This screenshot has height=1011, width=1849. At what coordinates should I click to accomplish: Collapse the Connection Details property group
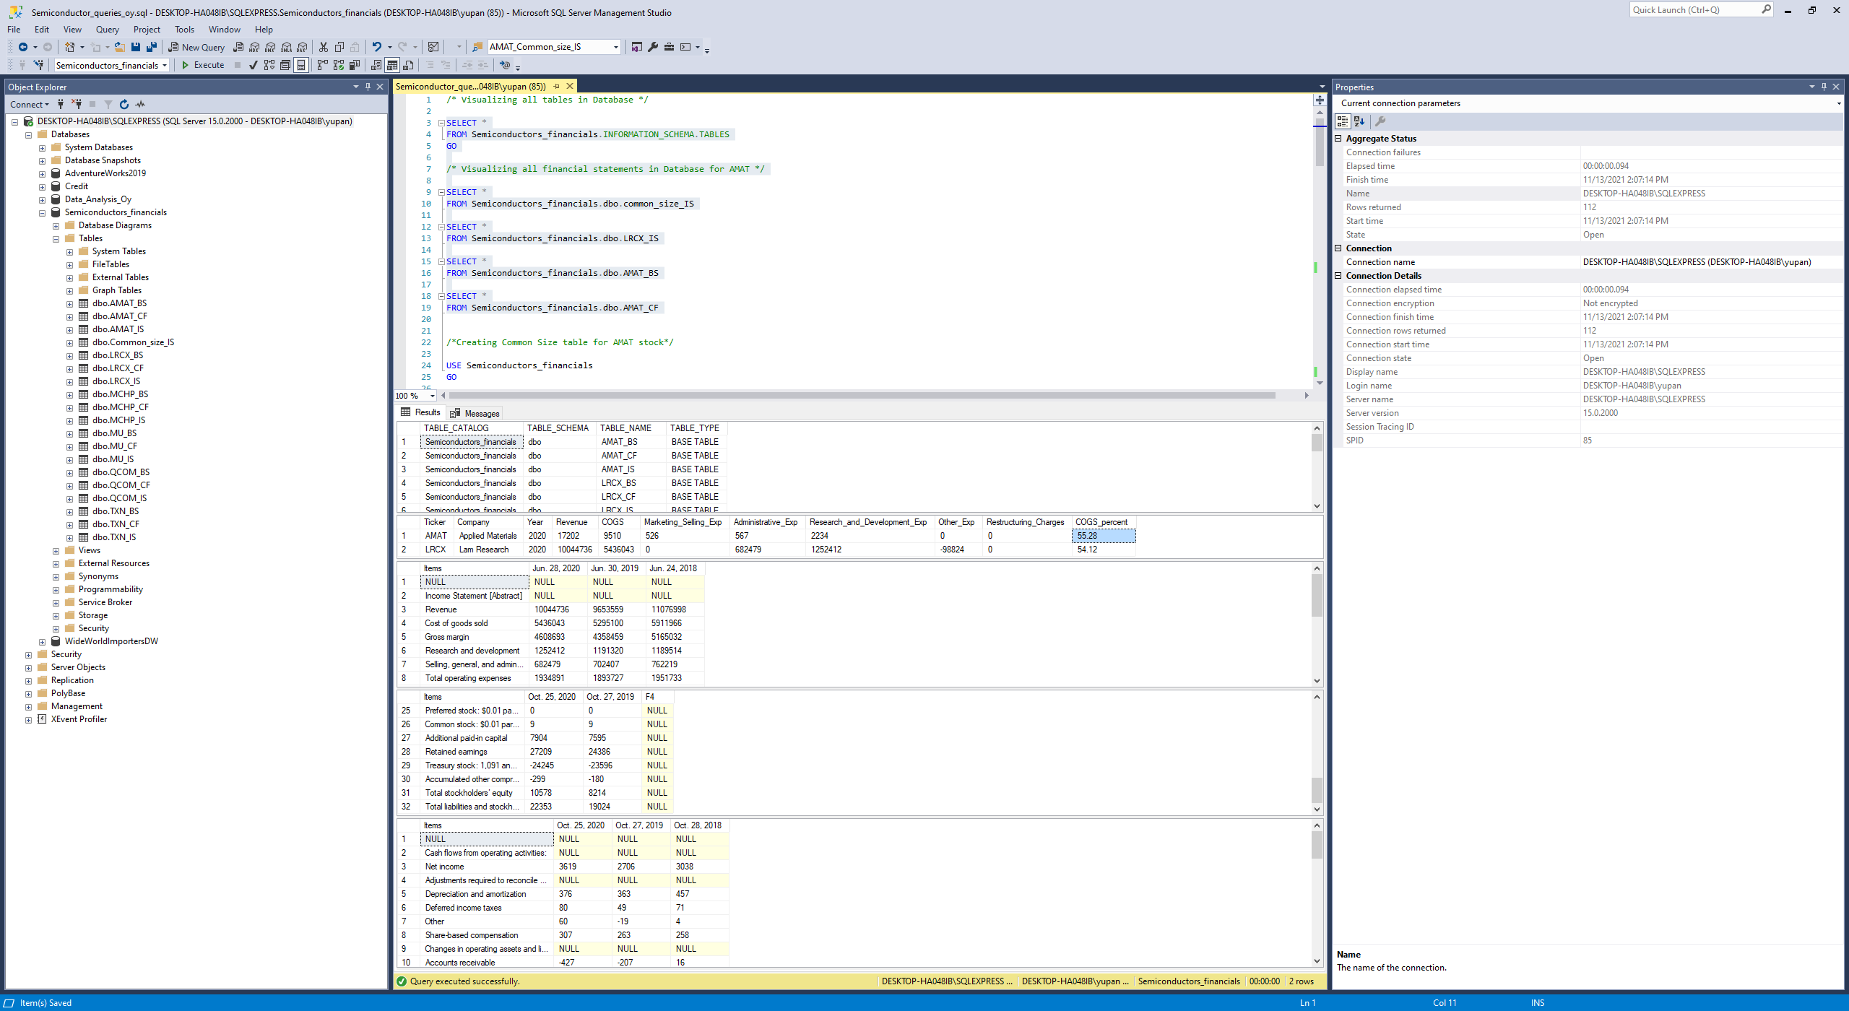point(1338,276)
